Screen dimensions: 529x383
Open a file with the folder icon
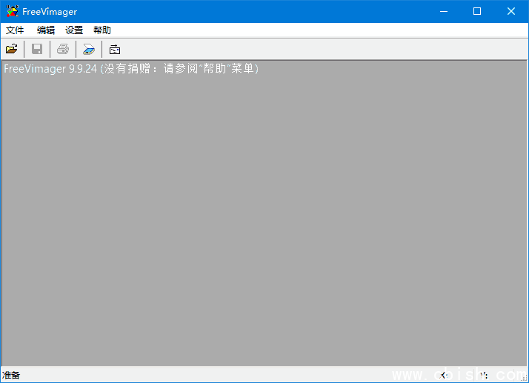pyautogui.click(x=11, y=50)
